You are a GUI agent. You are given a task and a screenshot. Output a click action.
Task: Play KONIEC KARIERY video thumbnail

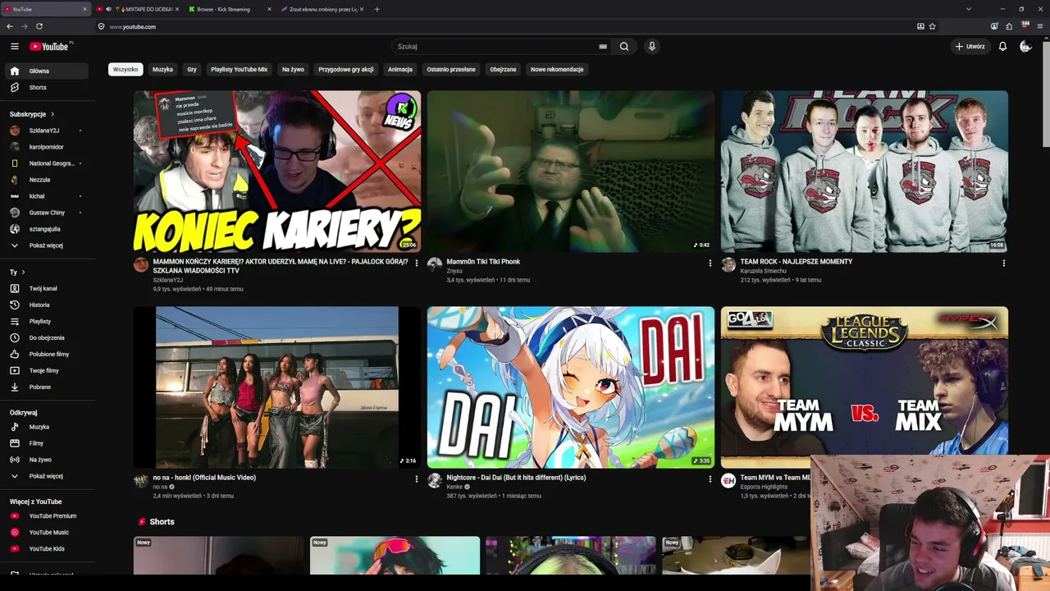(277, 171)
